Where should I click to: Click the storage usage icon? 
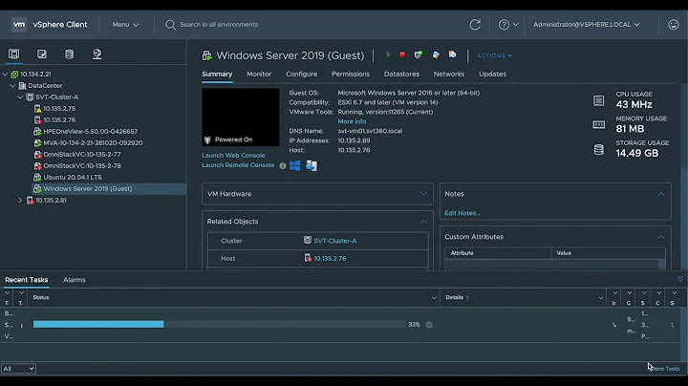click(598, 150)
